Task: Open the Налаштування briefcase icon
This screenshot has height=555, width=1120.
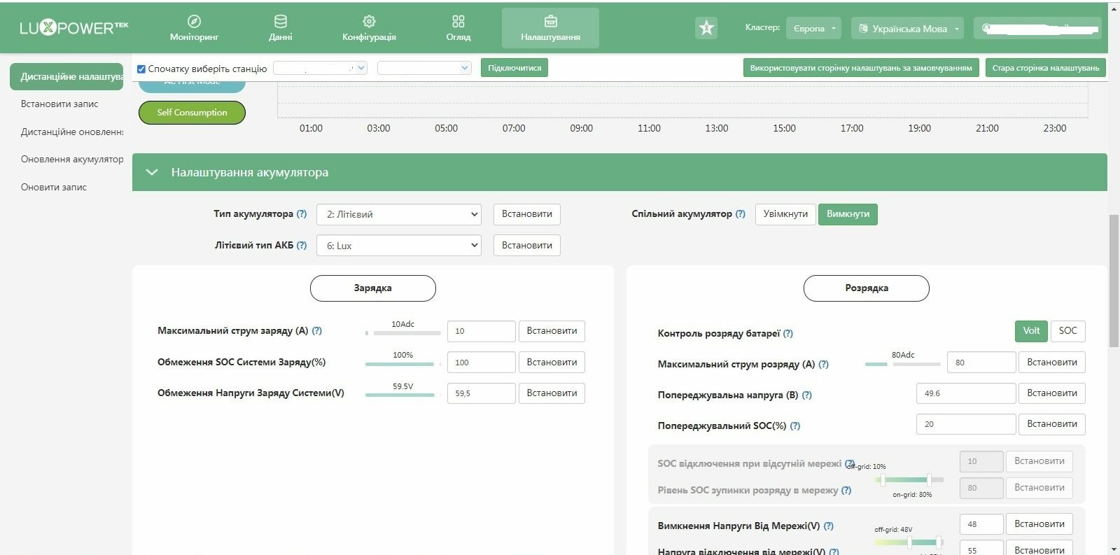Action: pyautogui.click(x=551, y=22)
